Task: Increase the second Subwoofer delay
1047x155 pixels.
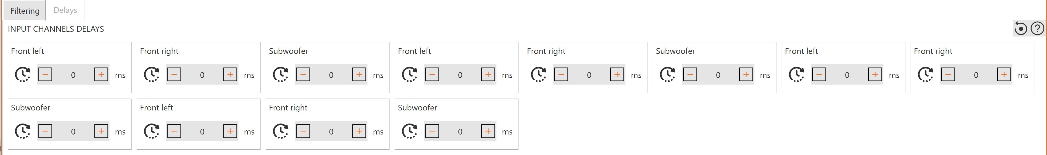Action: [x=746, y=74]
